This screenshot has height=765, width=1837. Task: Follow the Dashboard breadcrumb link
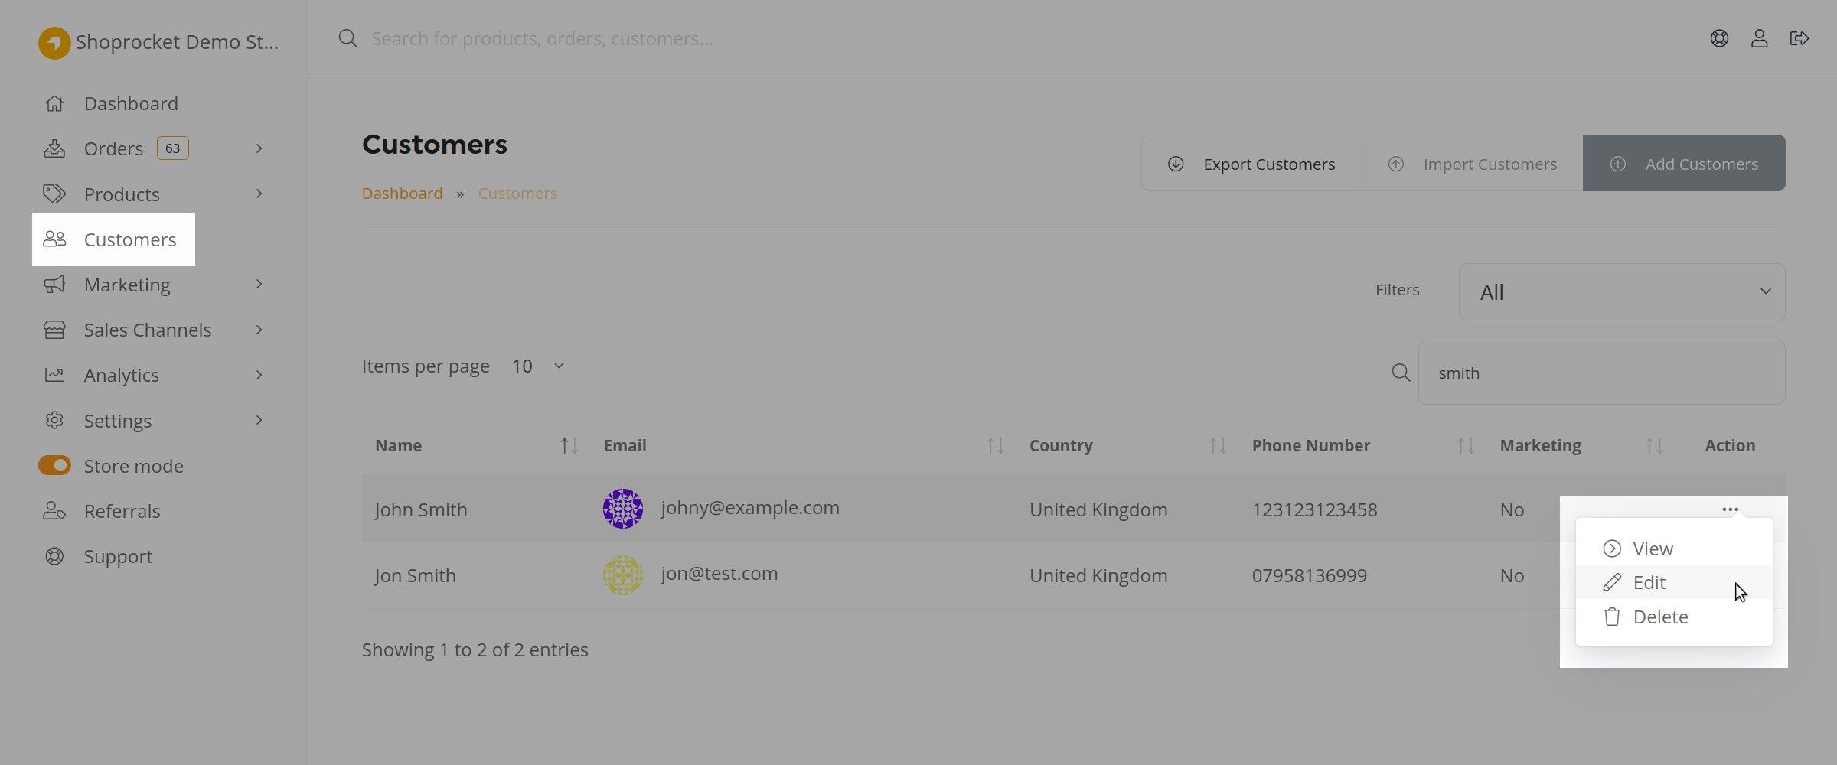pos(402,194)
